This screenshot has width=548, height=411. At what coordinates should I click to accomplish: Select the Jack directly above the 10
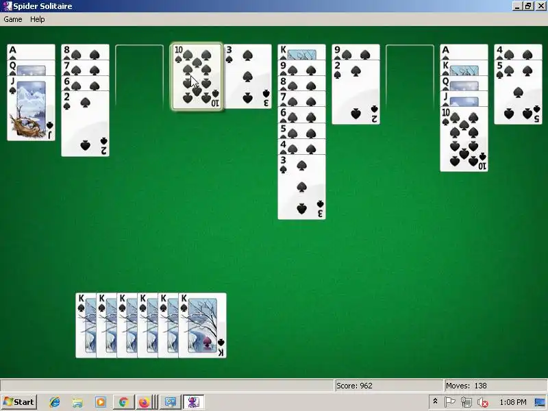(464, 99)
